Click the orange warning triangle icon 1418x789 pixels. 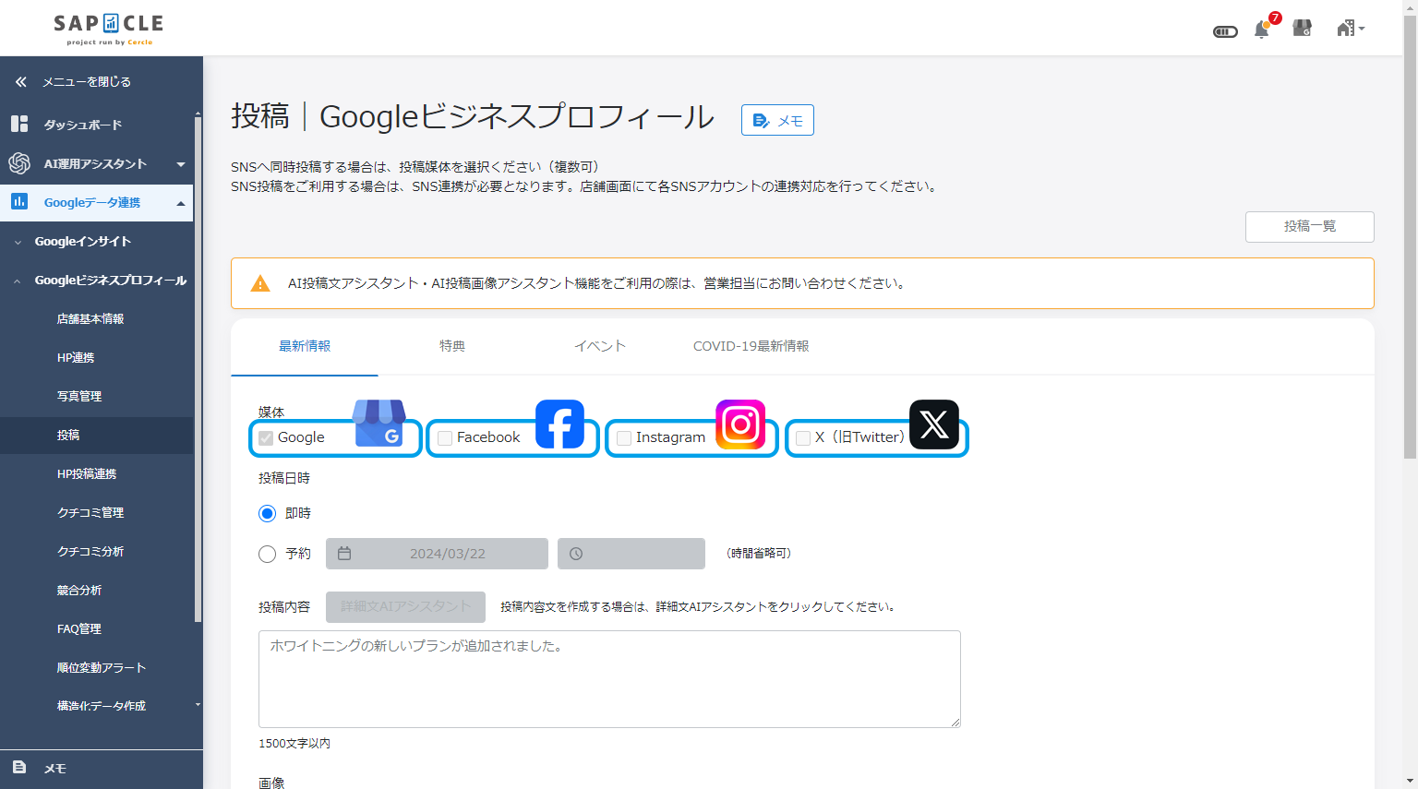(x=260, y=283)
